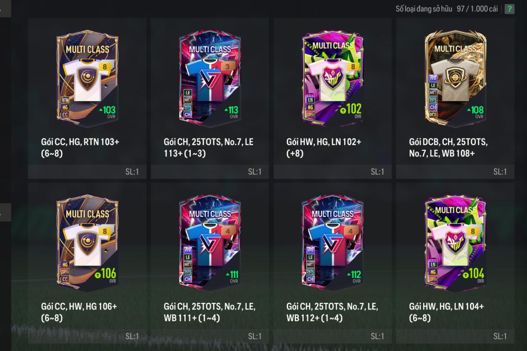Click the 112+ OVR Multi Class pack image
This screenshot has width=527, height=351.
tap(333, 243)
